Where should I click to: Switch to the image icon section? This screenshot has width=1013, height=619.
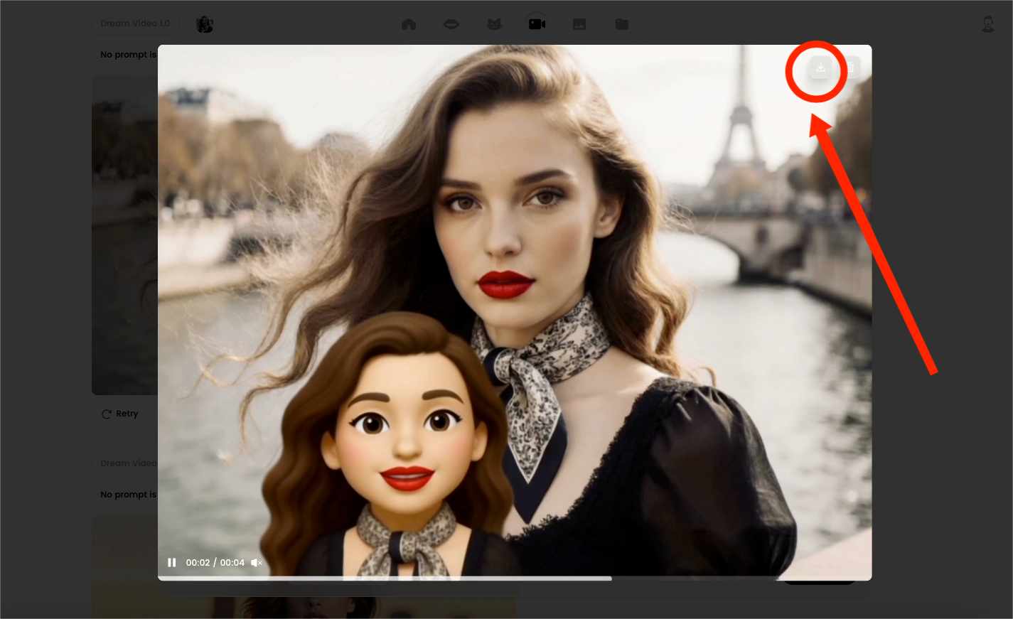pos(579,24)
